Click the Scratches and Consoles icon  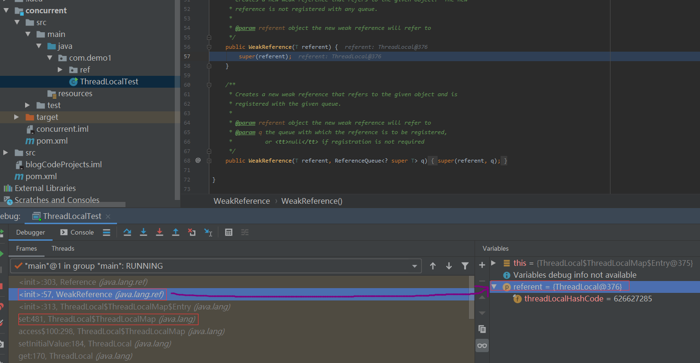(x=8, y=200)
